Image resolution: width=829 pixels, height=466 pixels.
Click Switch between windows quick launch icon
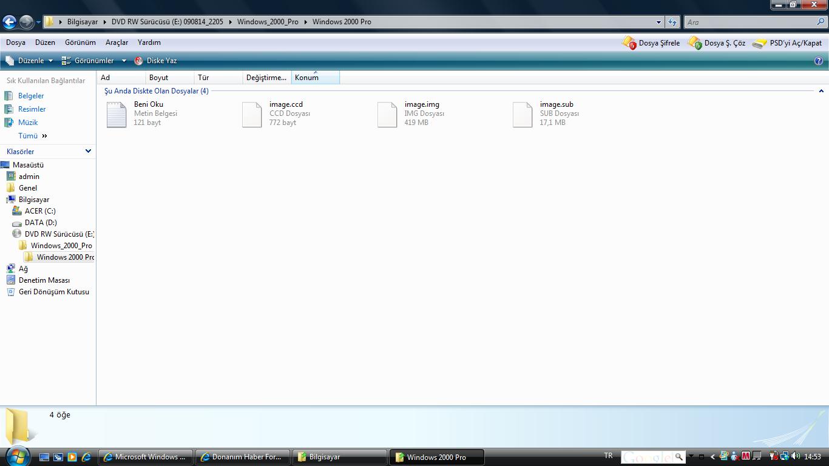point(58,457)
